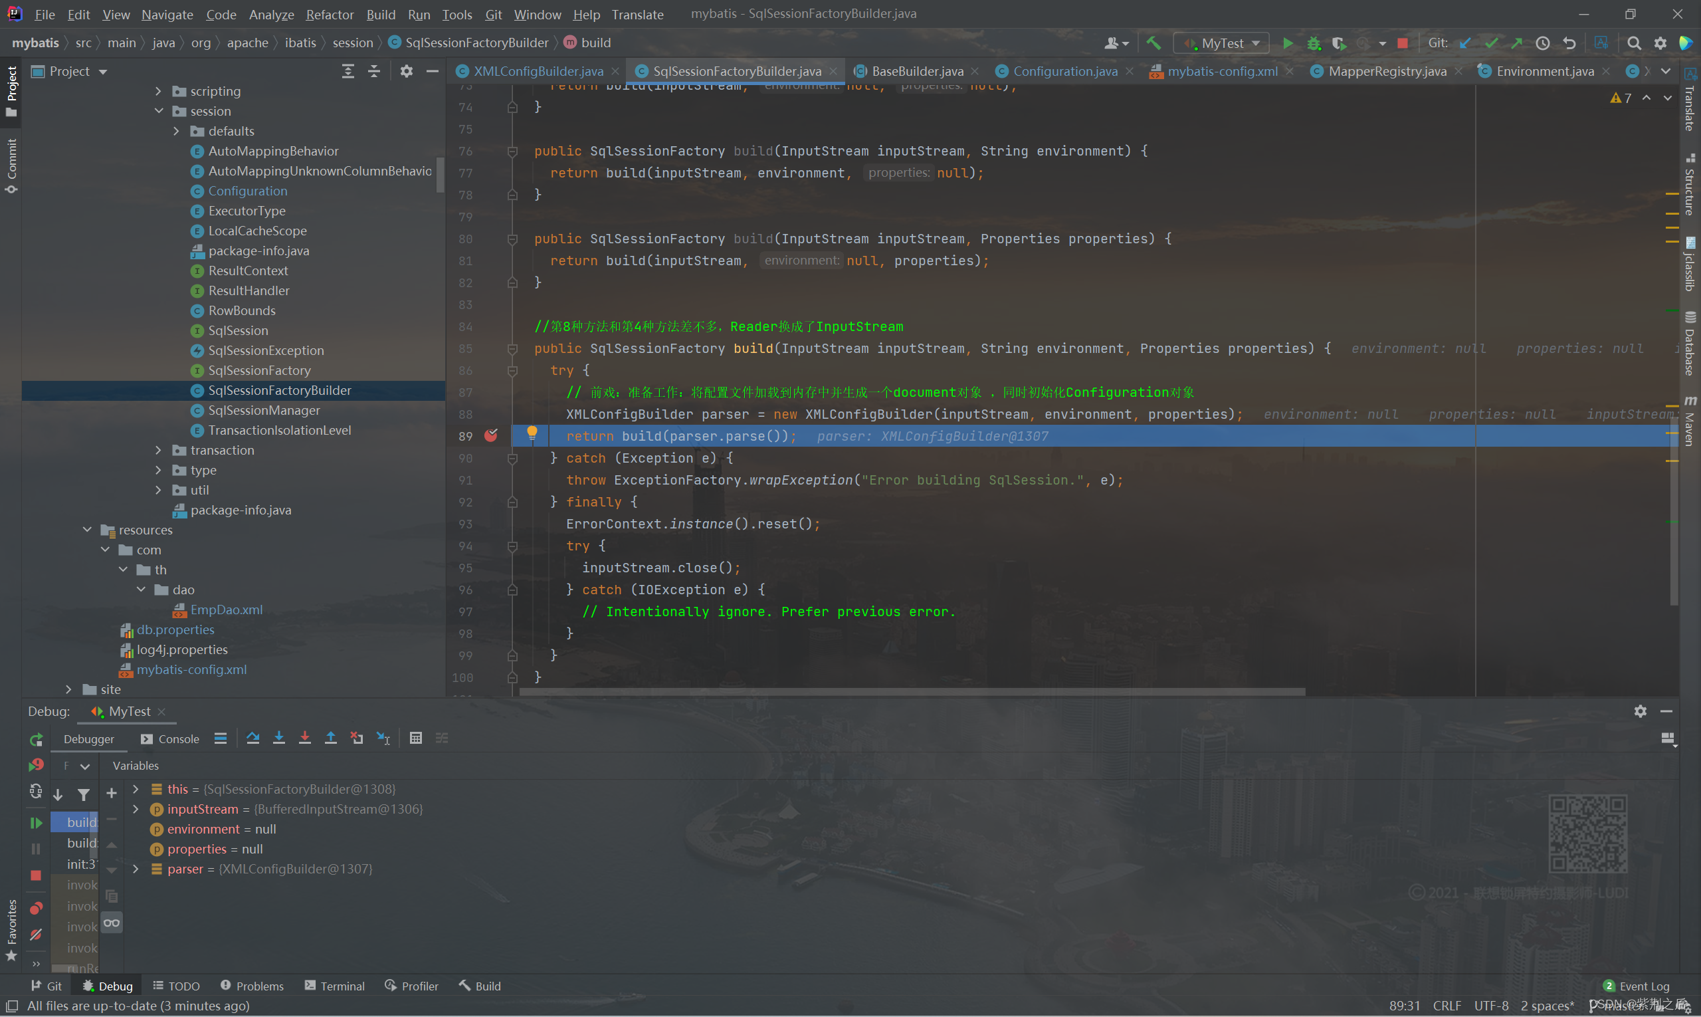This screenshot has height=1017, width=1701.
Task: Click the Run to Cursor icon in debugger
Action: [x=386, y=738]
